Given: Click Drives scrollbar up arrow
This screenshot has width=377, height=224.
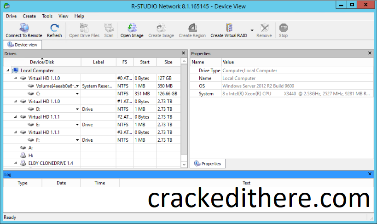Looking at the screenshot, I should tap(184, 61).
